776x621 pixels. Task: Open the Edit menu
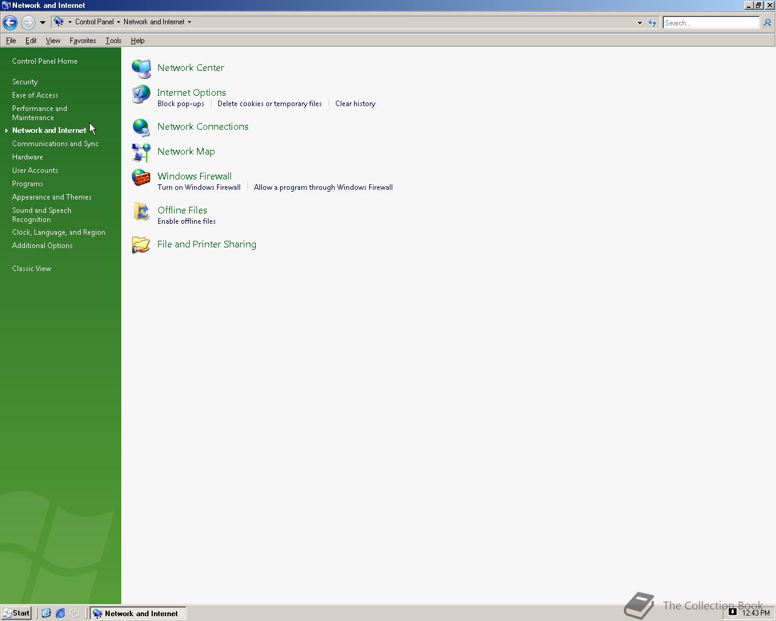point(31,41)
